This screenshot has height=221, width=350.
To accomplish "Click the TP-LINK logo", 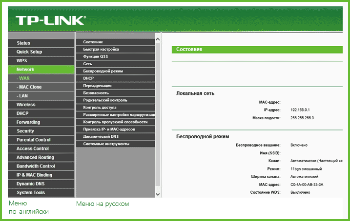I will tap(50, 20).
